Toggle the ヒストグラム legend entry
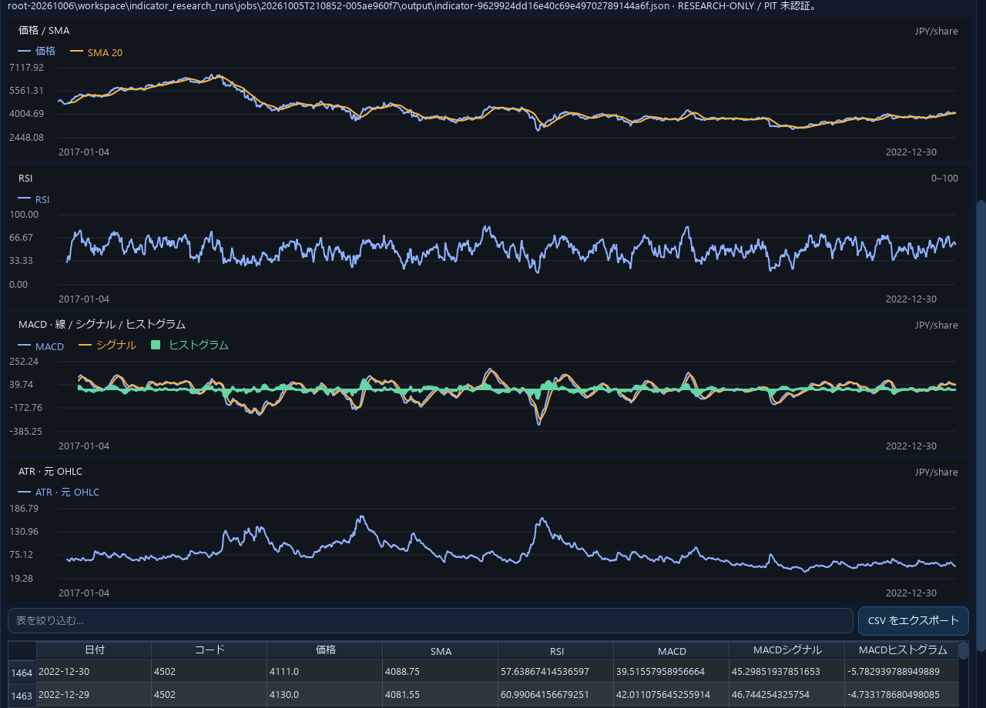 click(189, 346)
